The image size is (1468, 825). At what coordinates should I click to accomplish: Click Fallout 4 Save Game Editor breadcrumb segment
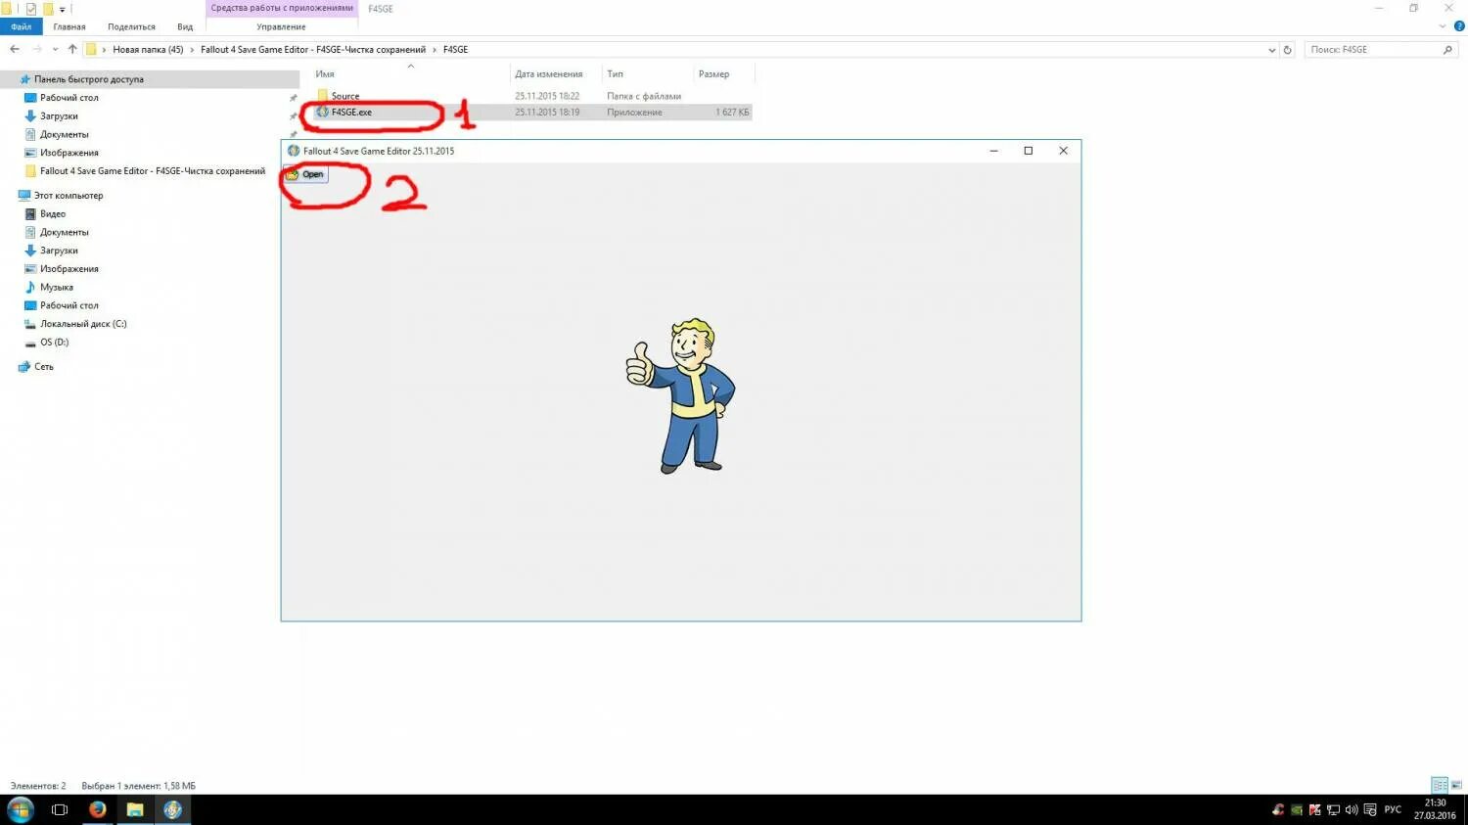coord(313,50)
